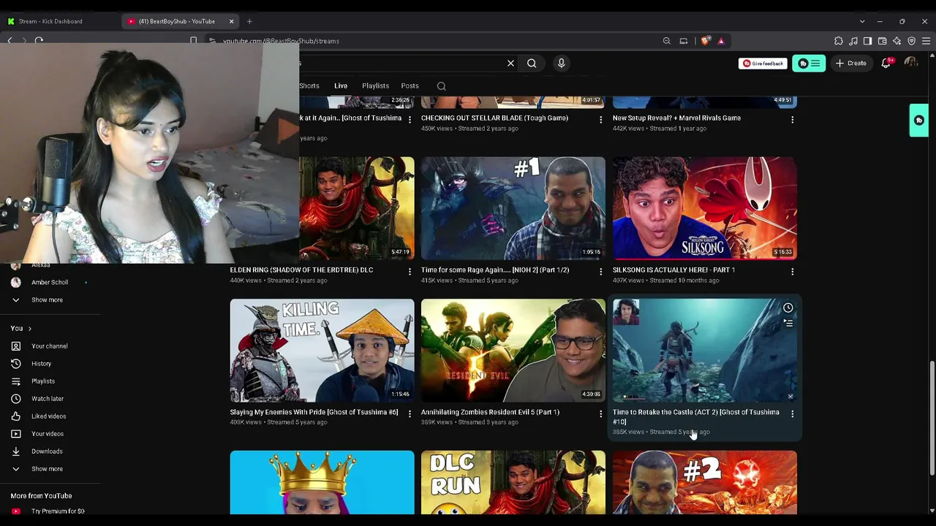
Task: Open Slaying My Enemies With Pride thumbnail
Action: [322, 351]
